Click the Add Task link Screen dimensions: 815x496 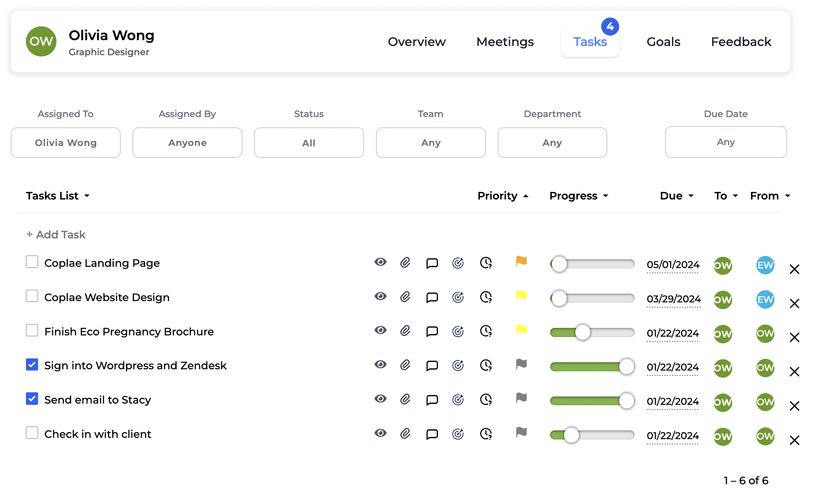pos(56,235)
